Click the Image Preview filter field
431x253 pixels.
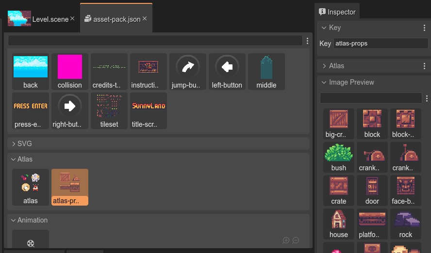click(371, 98)
